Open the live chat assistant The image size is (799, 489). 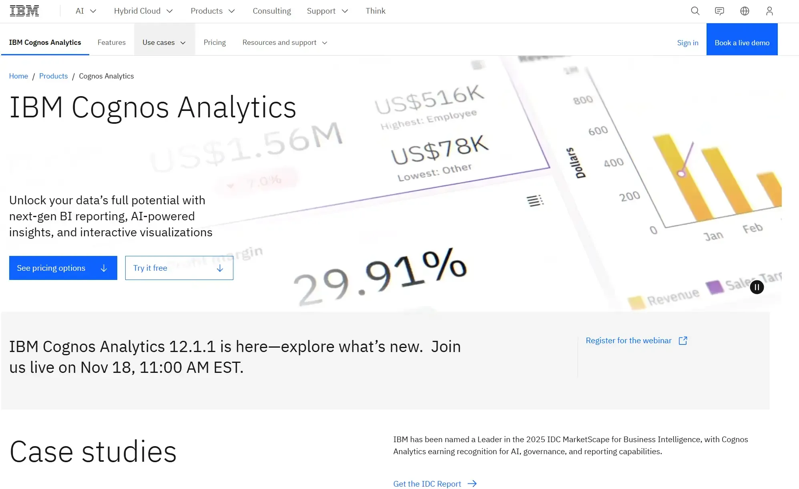[x=720, y=11]
